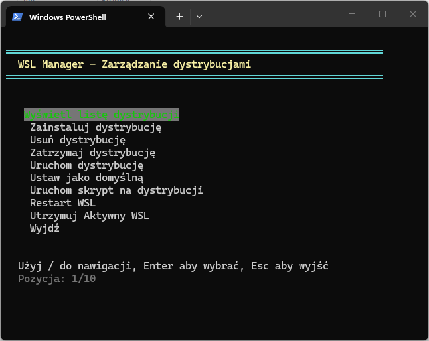The image size is (429, 341).
Task: Close the Windows PowerShell tab
Action: tap(153, 16)
